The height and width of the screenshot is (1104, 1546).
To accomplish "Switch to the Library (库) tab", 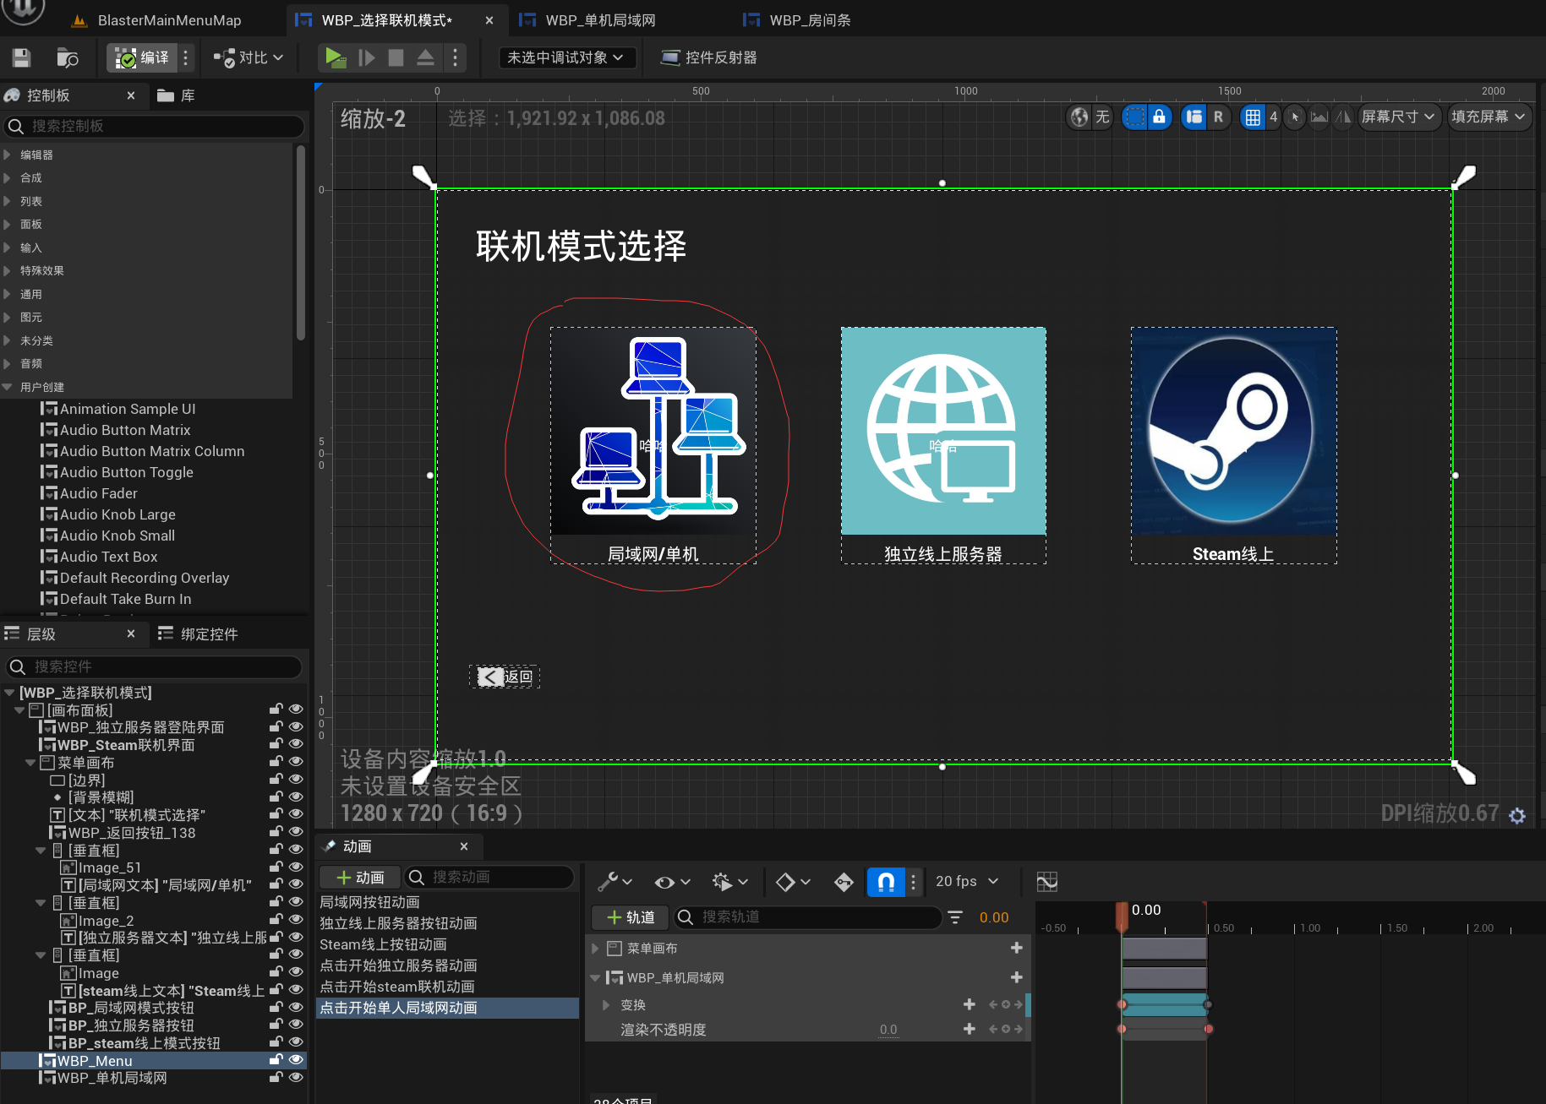I will 176,95.
